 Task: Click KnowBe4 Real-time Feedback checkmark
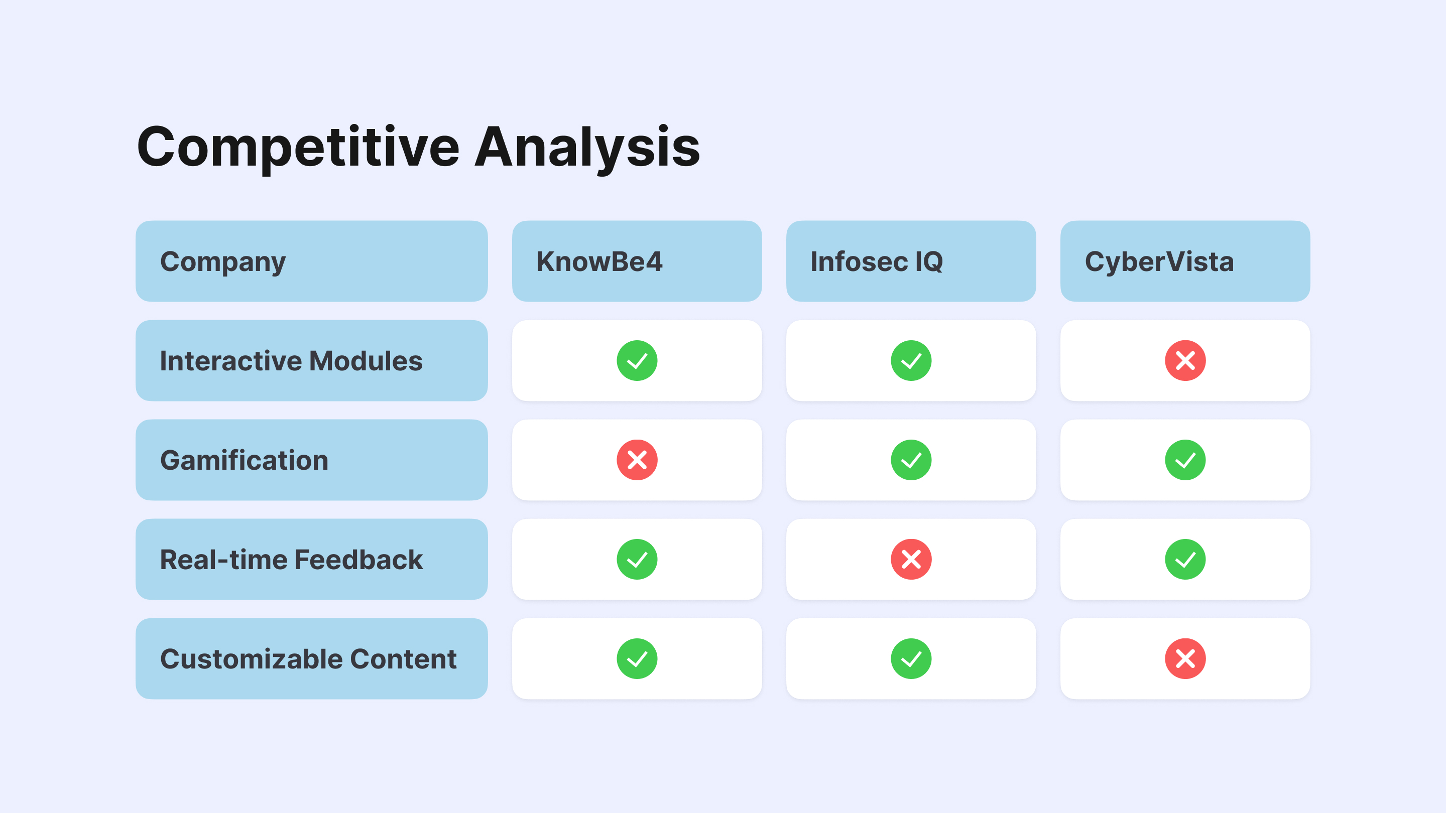pyautogui.click(x=637, y=560)
